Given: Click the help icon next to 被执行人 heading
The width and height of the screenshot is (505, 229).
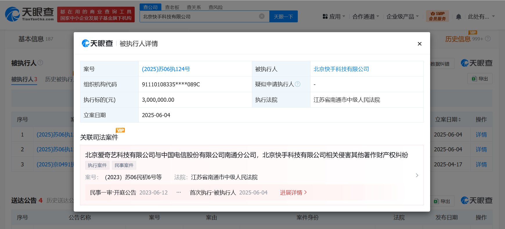Looking at the screenshot, I should [40, 63].
